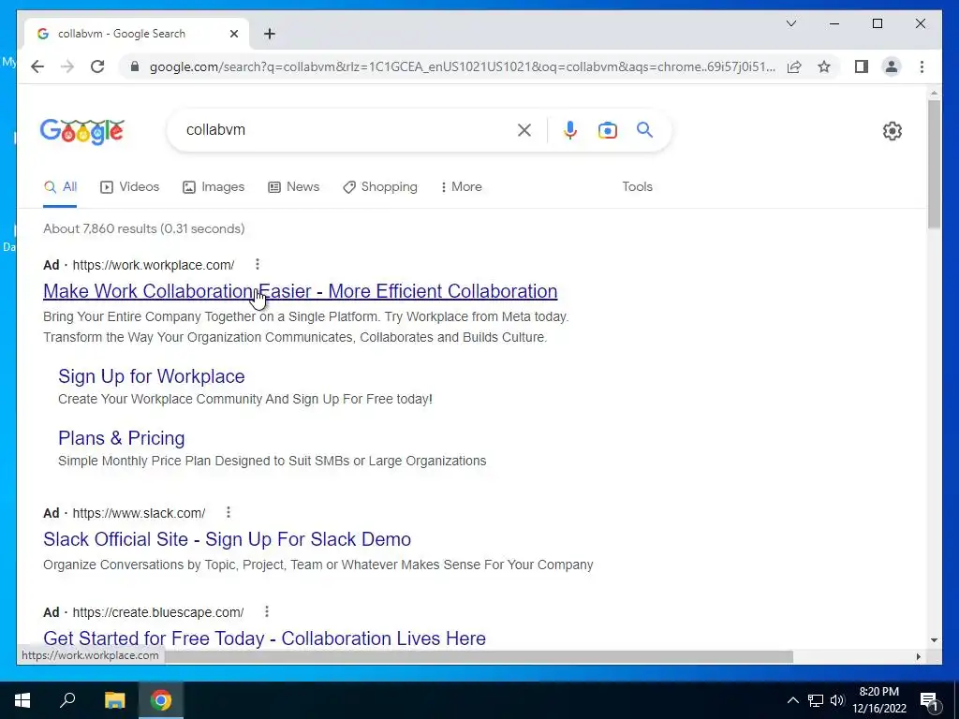Bookmark this tab with star icon
This screenshot has width=959, height=719.
coord(824,66)
